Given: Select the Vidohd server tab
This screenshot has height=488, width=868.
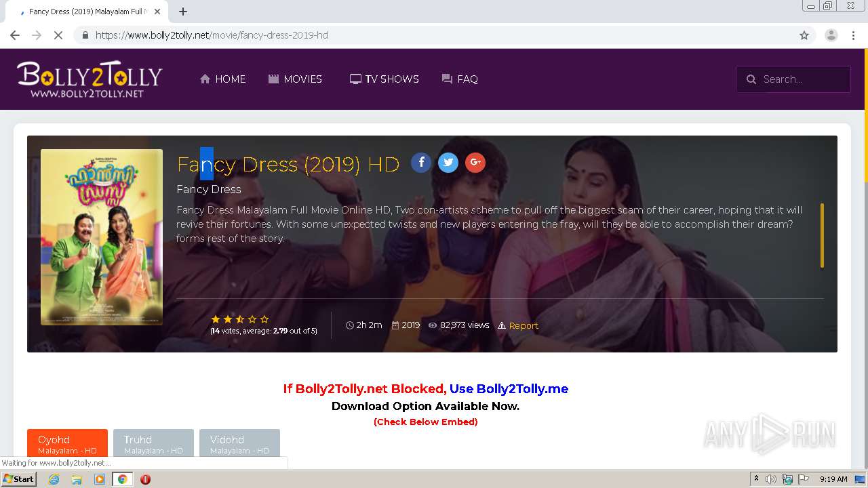Looking at the screenshot, I should click(239, 443).
